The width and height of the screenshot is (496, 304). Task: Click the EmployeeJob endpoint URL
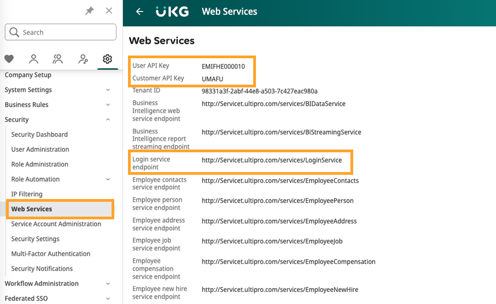click(272, 241)
